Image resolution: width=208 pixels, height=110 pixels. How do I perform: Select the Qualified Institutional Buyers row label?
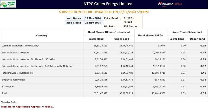point(21,46)
